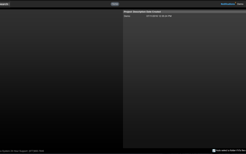The image size is (246, 154).
Task: Click the 07/11/2016 date in Demo row
Action: pyautogui.click(x=152, y=16)
